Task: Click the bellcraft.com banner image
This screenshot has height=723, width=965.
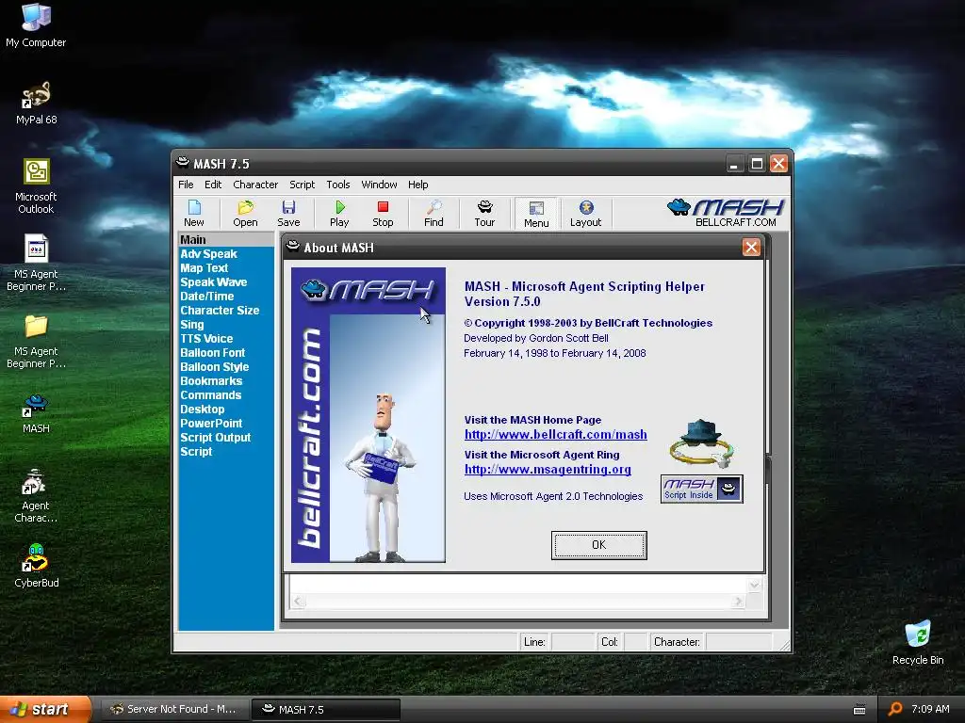Action: point(368,415)
